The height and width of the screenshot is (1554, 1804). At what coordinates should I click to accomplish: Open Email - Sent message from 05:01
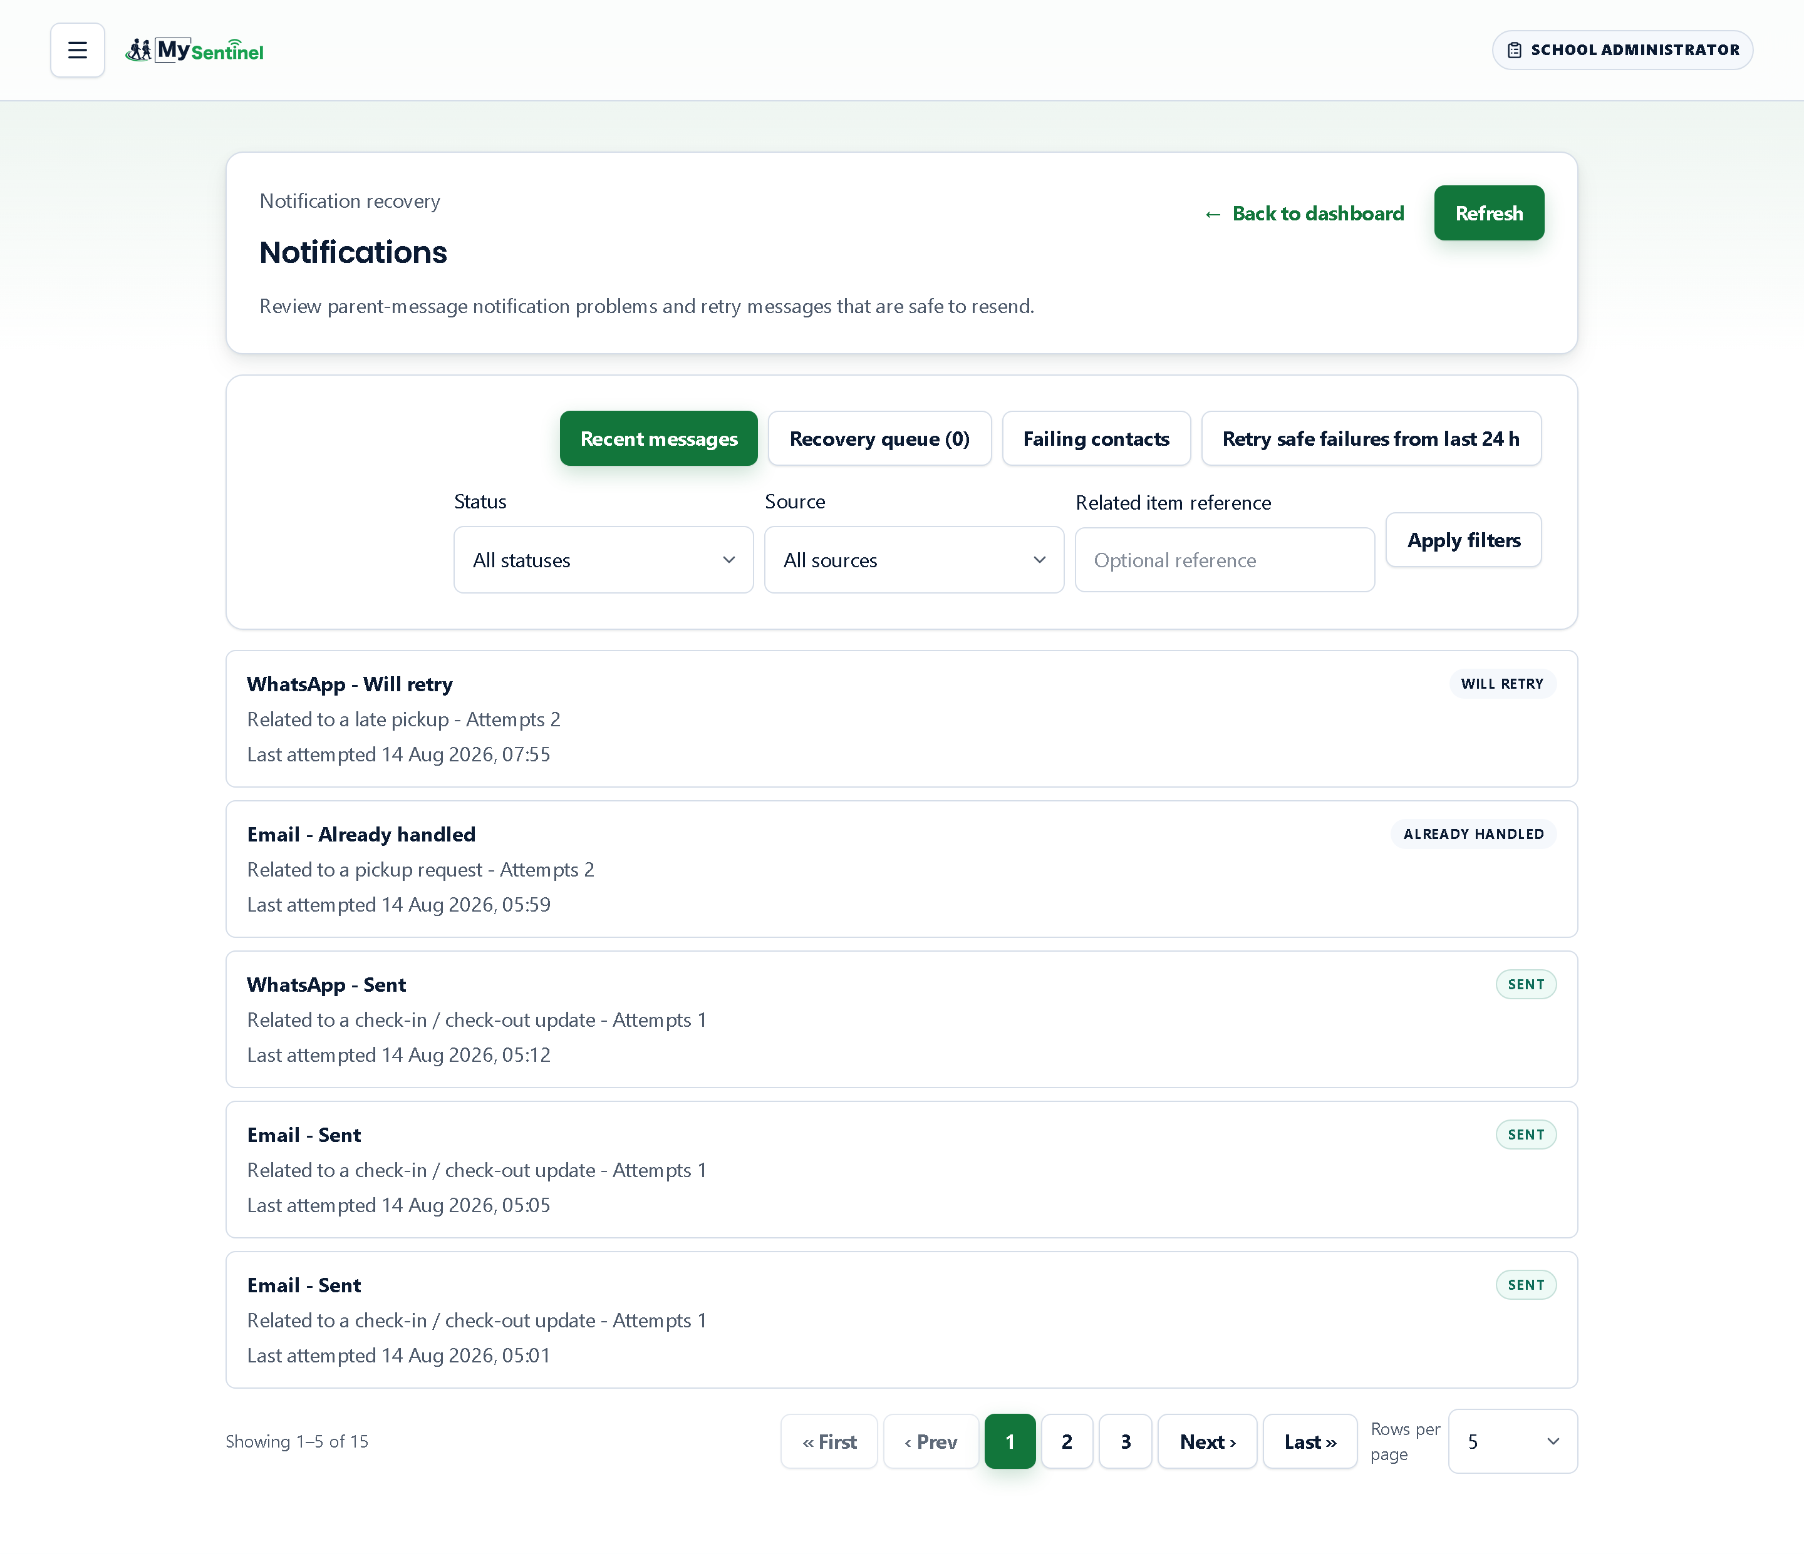tap(901, 1320)
